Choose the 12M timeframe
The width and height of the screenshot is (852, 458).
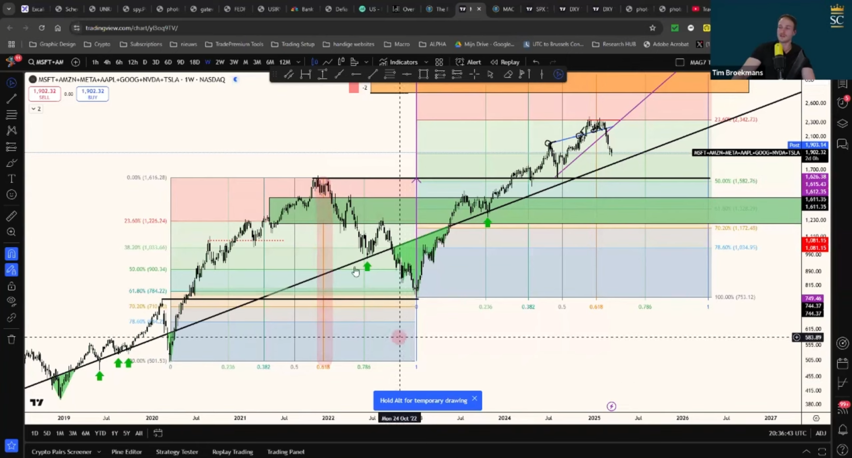pos(285,62)
